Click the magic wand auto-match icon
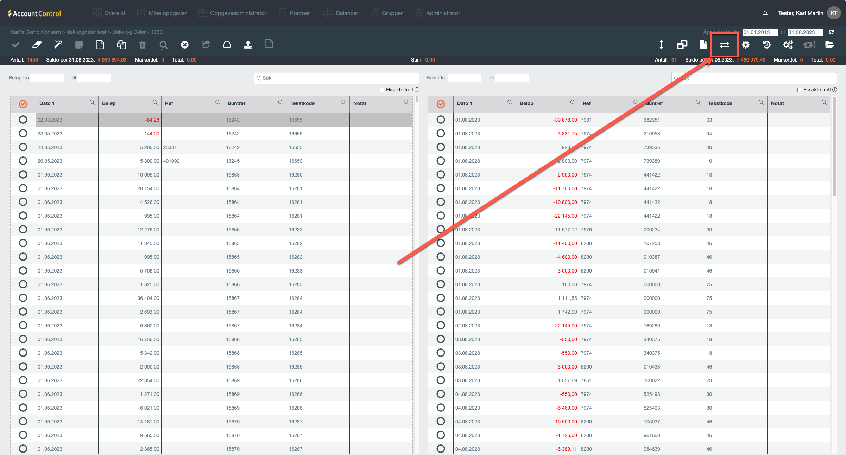Screen dimensions: 846x455 coord(58,45)
